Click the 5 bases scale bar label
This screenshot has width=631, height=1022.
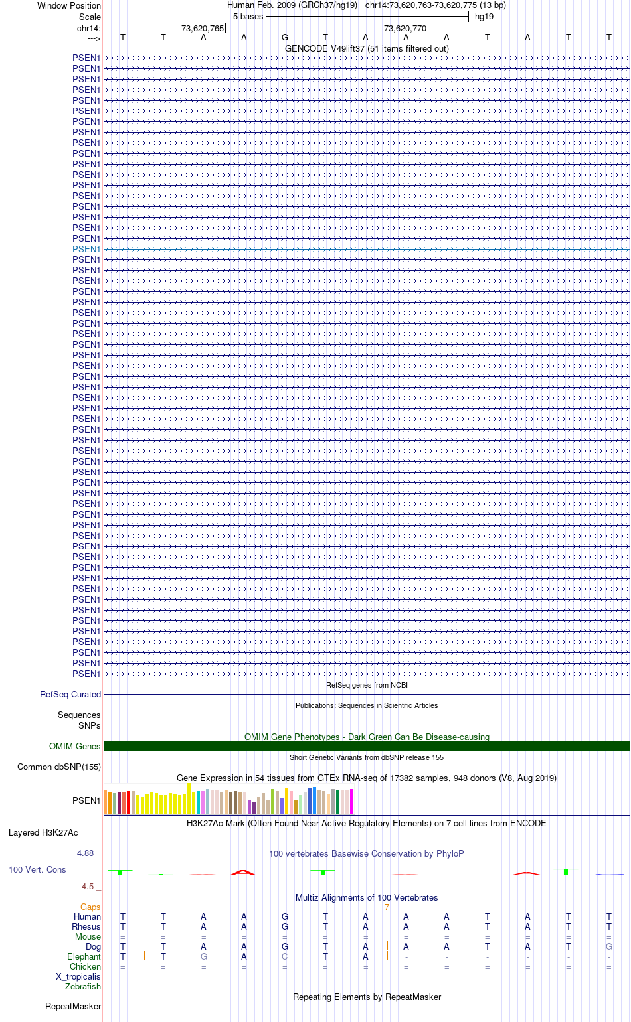(x=248, y=16)
